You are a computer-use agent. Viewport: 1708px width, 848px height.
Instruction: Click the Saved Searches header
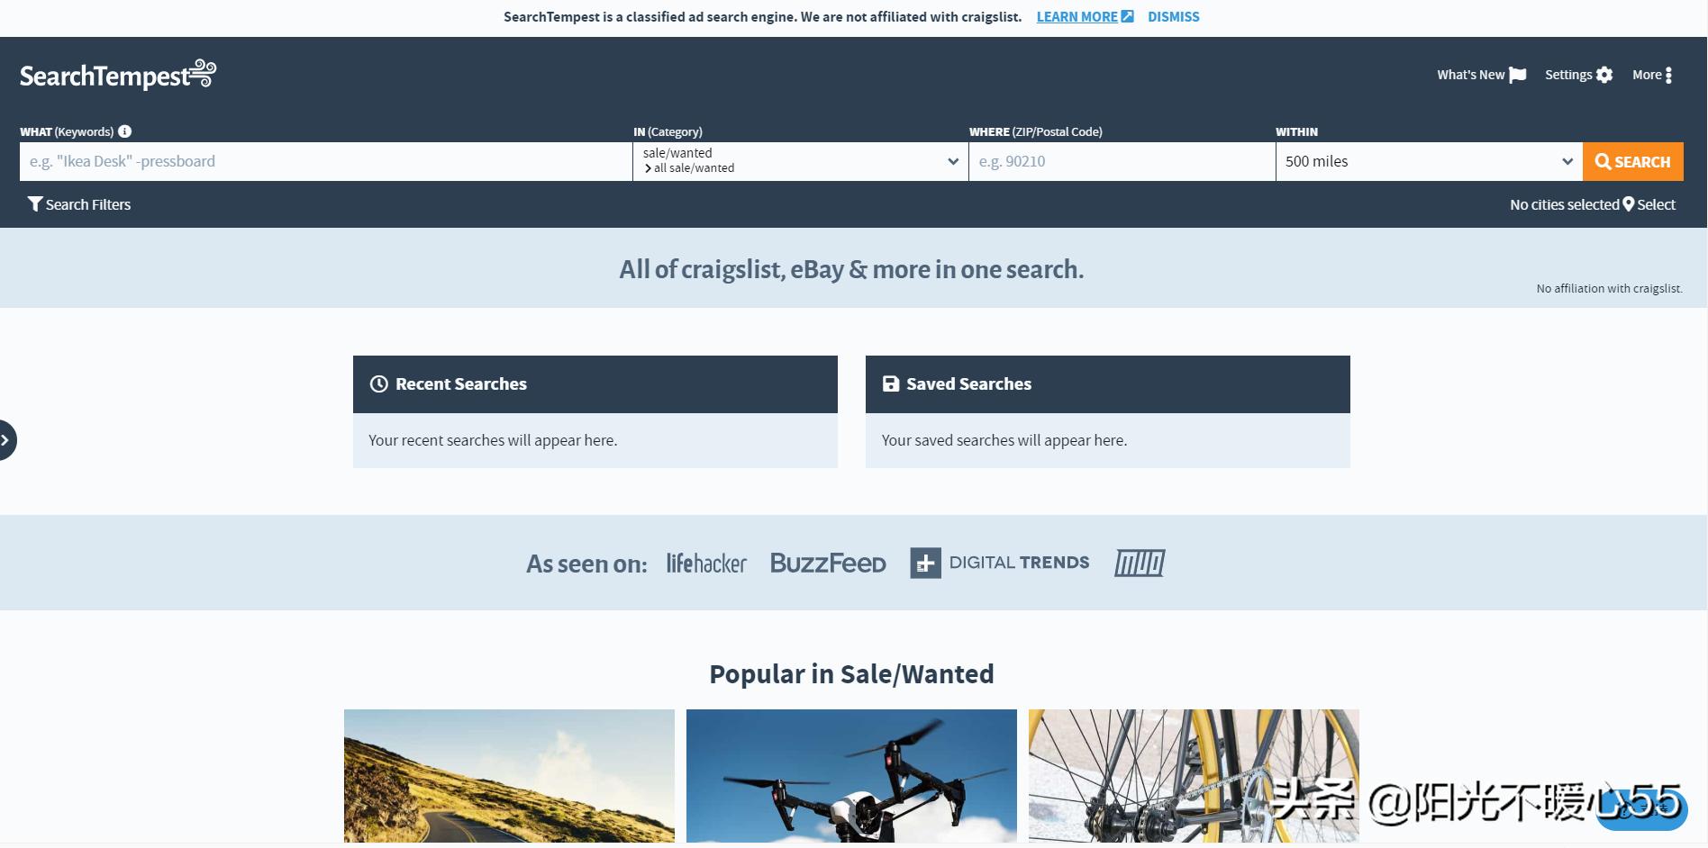(1108, 384)
